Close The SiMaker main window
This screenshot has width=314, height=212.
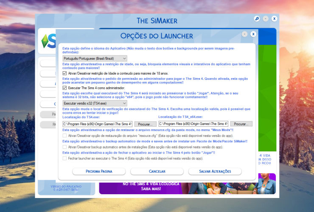coord(275,19)
